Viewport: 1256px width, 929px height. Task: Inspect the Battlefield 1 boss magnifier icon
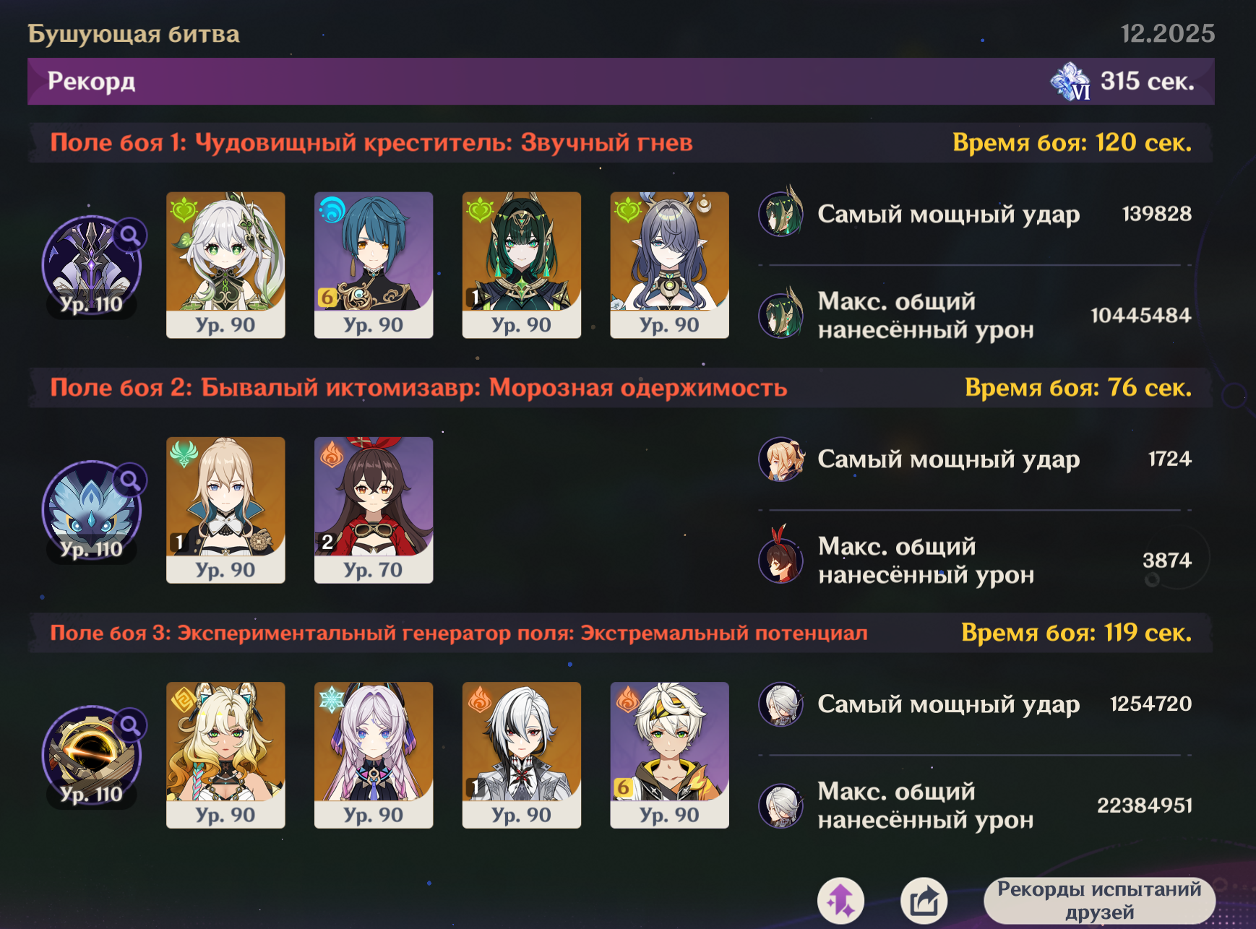(130, 235)
